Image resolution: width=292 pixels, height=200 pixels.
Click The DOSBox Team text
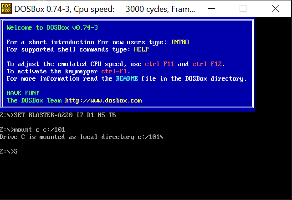(x=34, y=101)
